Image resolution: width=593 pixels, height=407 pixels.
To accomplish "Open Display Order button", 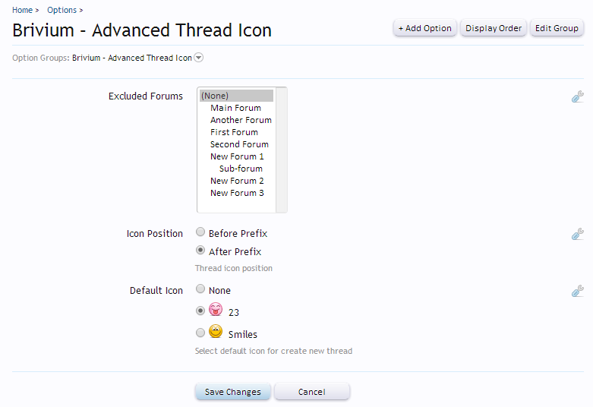I will pos(494,28).
